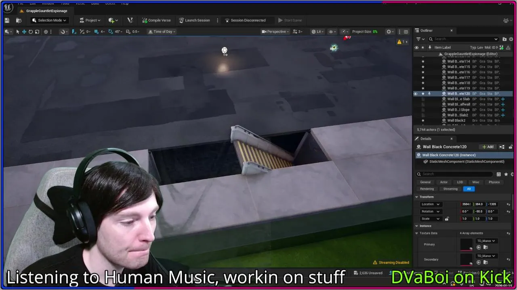Toggle the grid snap icon near value 4
Screen dimensions: 517x290
point(97,31)
